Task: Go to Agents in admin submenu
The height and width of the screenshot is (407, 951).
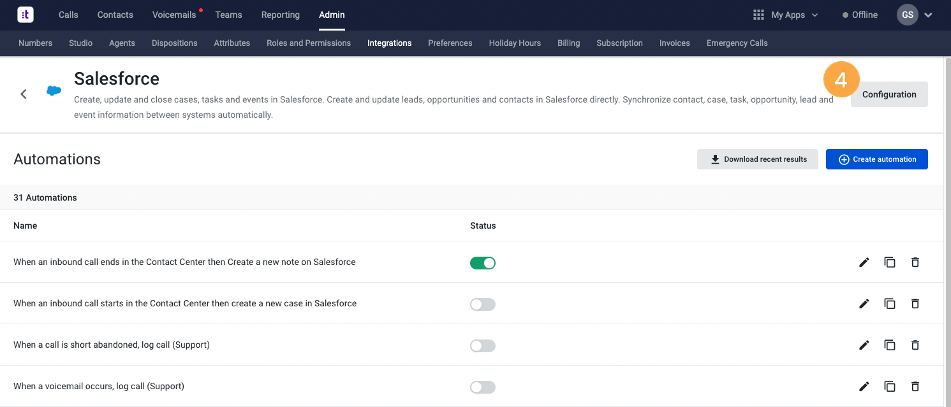Action: (x=122, y=43)
